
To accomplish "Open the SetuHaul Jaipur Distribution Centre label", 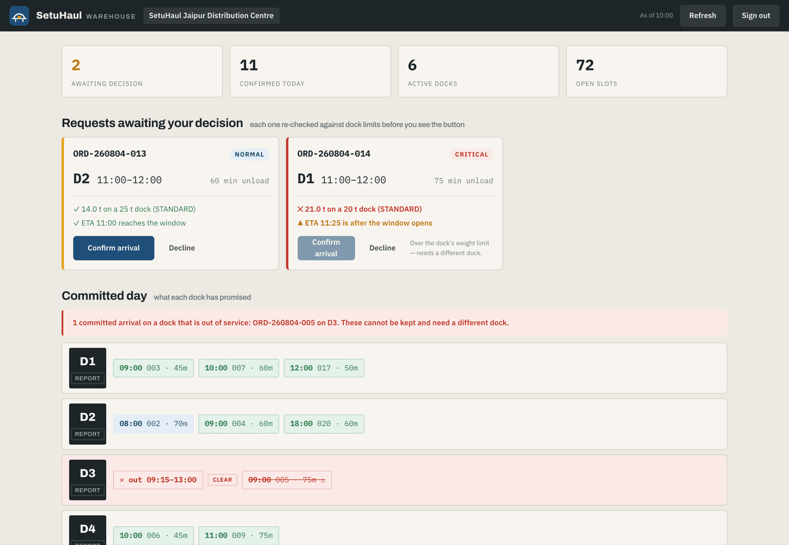I will [x=211, y=16].
